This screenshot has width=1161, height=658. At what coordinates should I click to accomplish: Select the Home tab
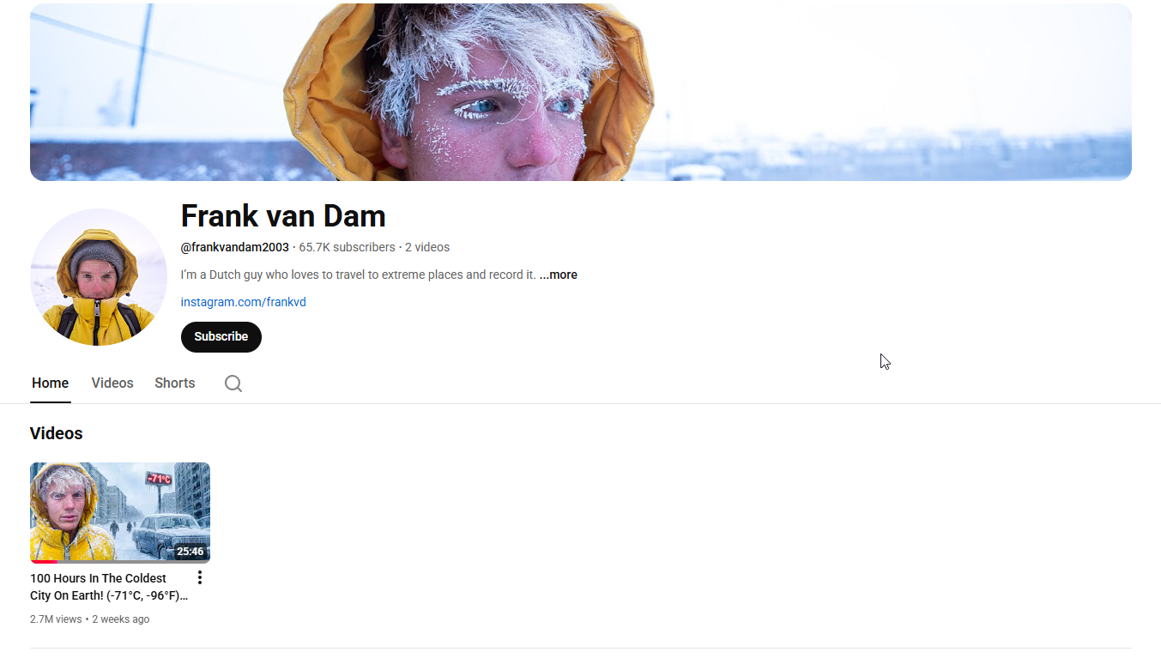point(50,383)
